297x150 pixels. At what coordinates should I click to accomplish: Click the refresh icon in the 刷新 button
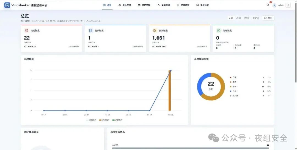tap(265, 18)
